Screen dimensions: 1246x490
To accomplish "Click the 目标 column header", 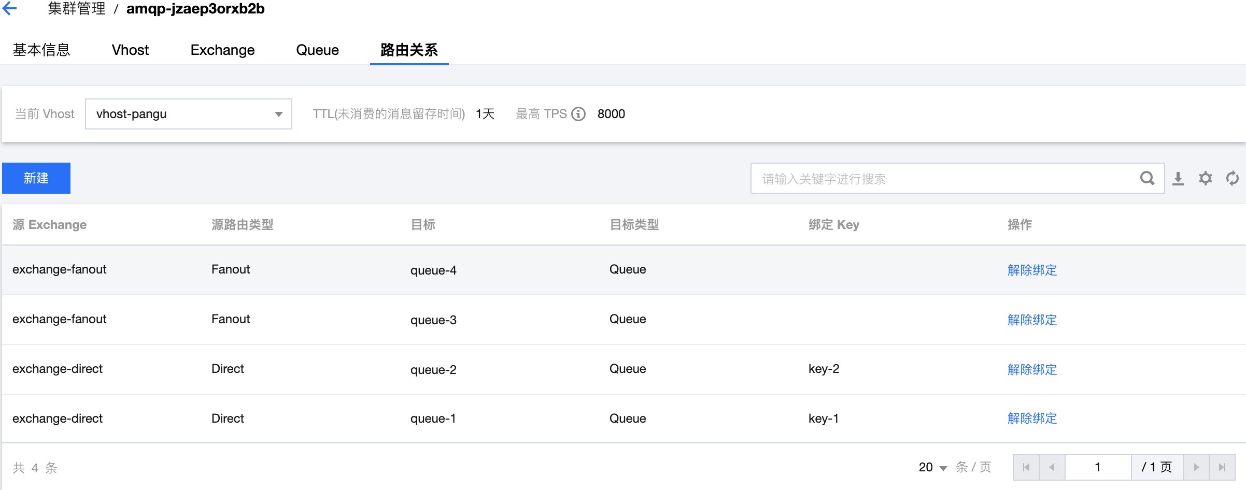I will pyautogui.click(x=423, y=224).
